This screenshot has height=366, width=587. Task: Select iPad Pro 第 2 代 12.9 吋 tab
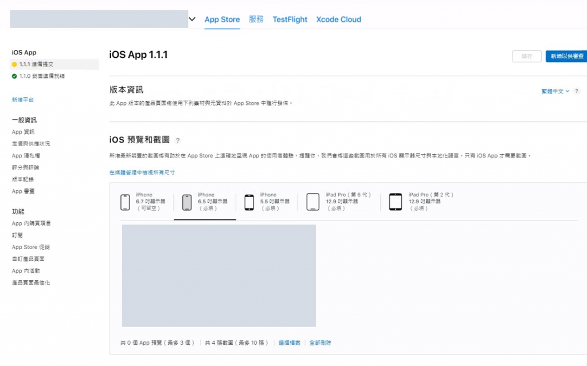pos(421,202)
